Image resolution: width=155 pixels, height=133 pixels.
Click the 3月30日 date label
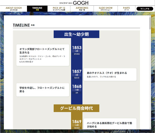[77, 54]
